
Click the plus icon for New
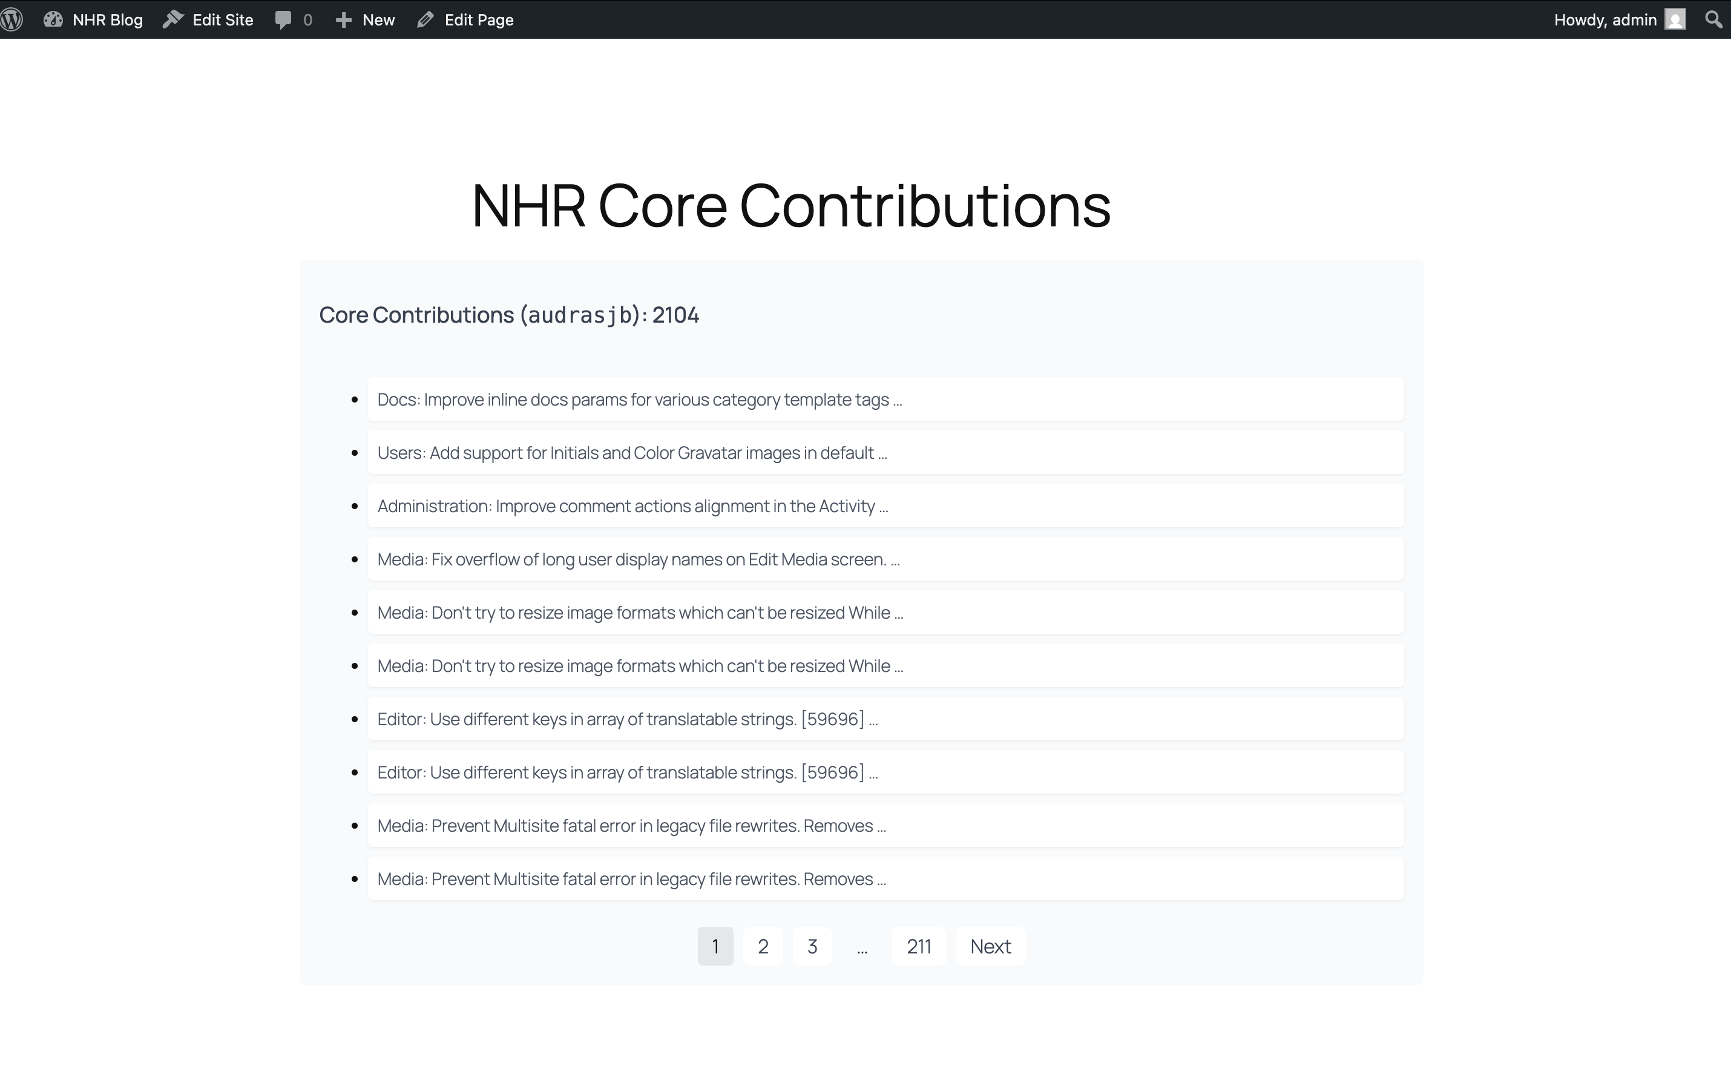[x=344, y=19]
